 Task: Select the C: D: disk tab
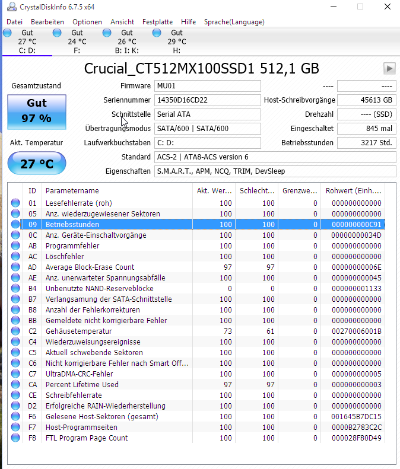[27, 42]
